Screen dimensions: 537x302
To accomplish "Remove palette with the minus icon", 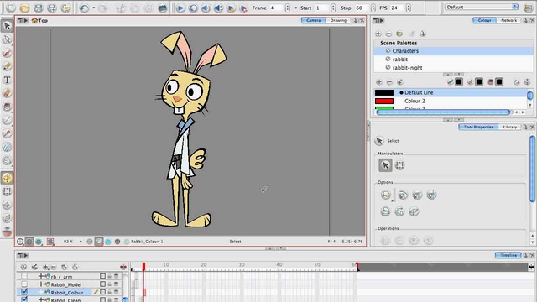I will tap(388, 34).
